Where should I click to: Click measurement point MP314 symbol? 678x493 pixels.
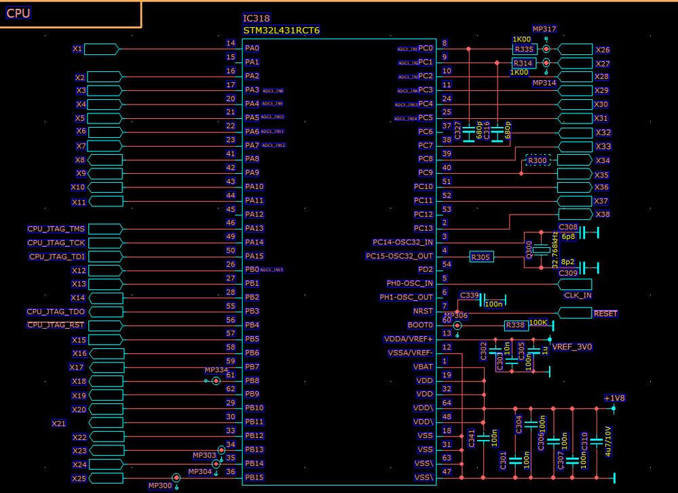point(546,64)
